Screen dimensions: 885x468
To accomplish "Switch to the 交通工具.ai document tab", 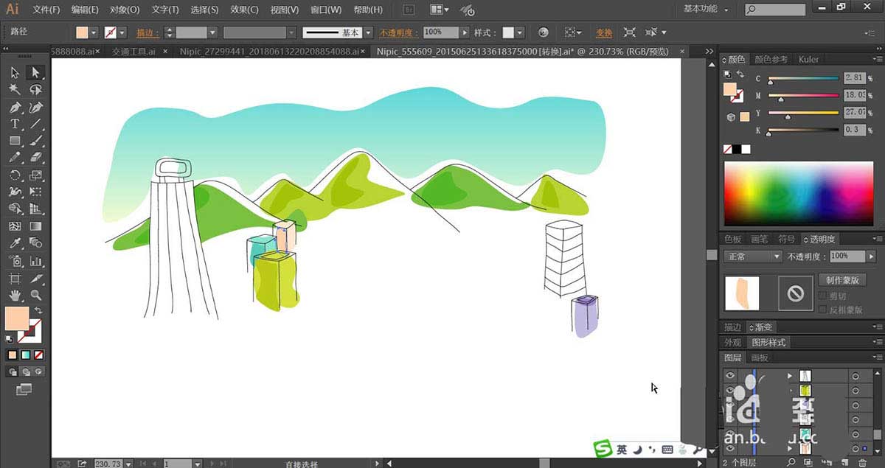I will coord(133,52).
